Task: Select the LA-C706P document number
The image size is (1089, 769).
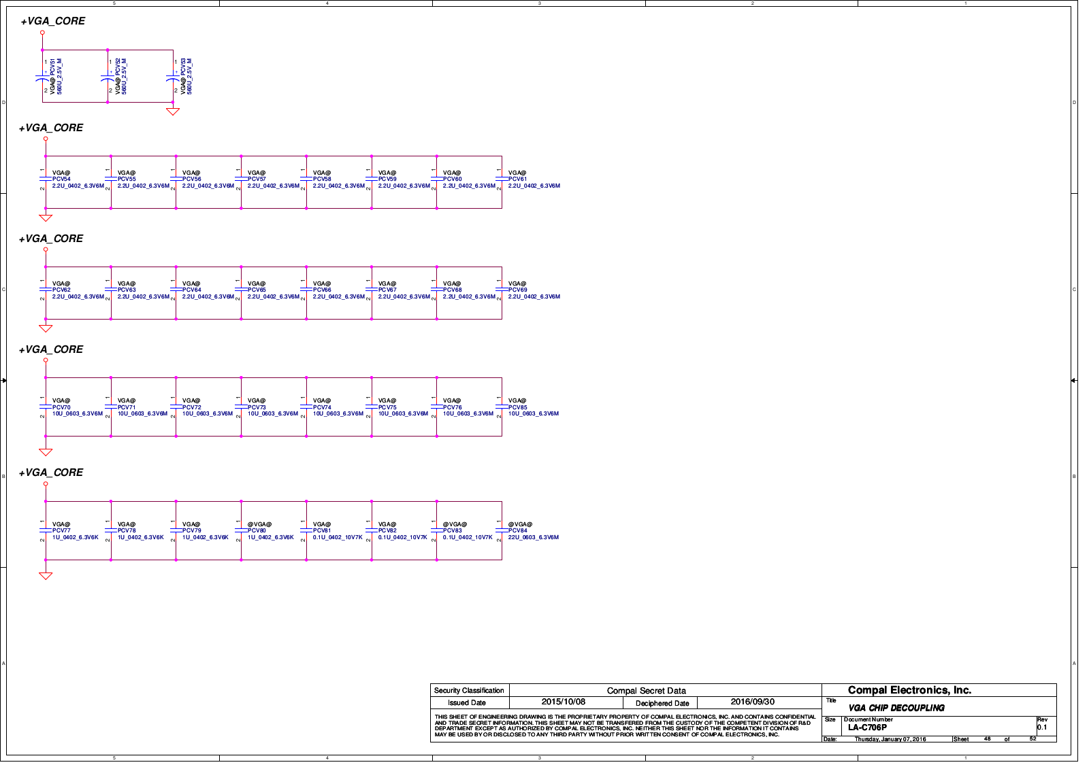Action: [867, 728]
